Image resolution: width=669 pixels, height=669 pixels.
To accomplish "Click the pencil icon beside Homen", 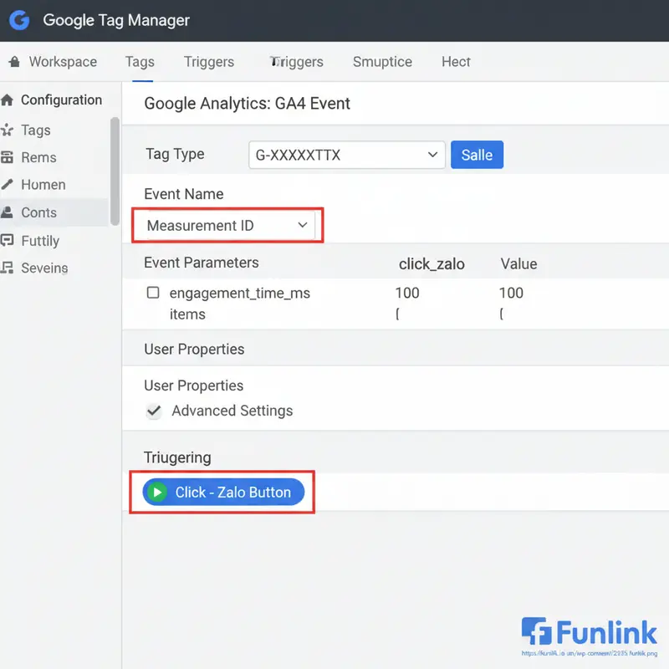I will [x=8, y=184].
